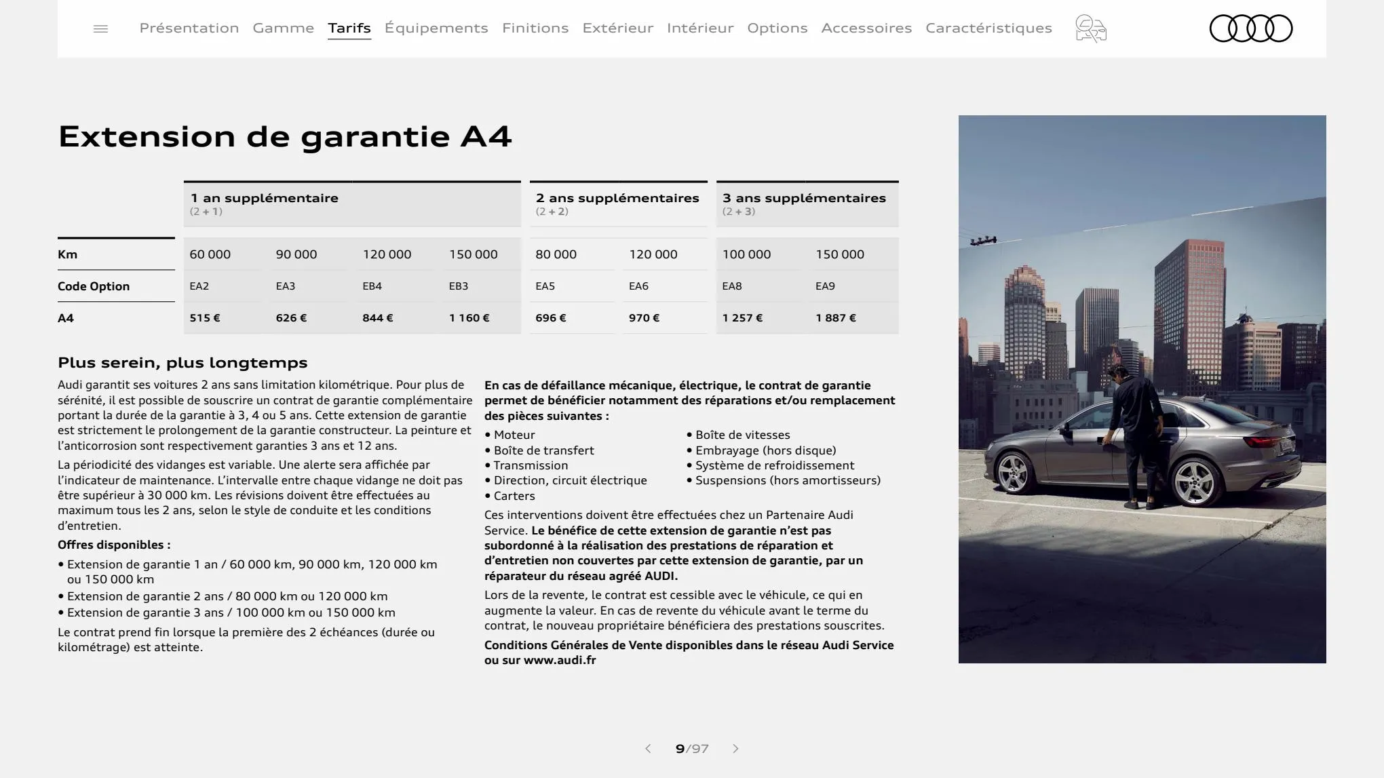
Task: Click the 970 € price
Action: pos(645,318)
